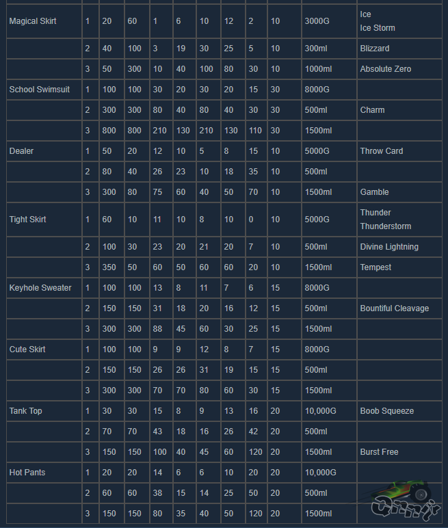Image resolution: width=448 pixels, height=528 pixels.
Task: Click the School Swimsuit name cell
Action: click(40, 90)
